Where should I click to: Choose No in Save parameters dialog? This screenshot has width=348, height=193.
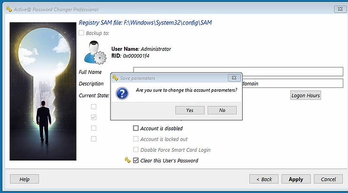point(222,110)
